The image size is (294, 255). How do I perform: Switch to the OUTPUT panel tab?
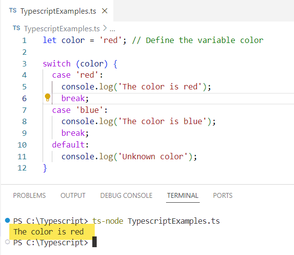coord(73,195)
